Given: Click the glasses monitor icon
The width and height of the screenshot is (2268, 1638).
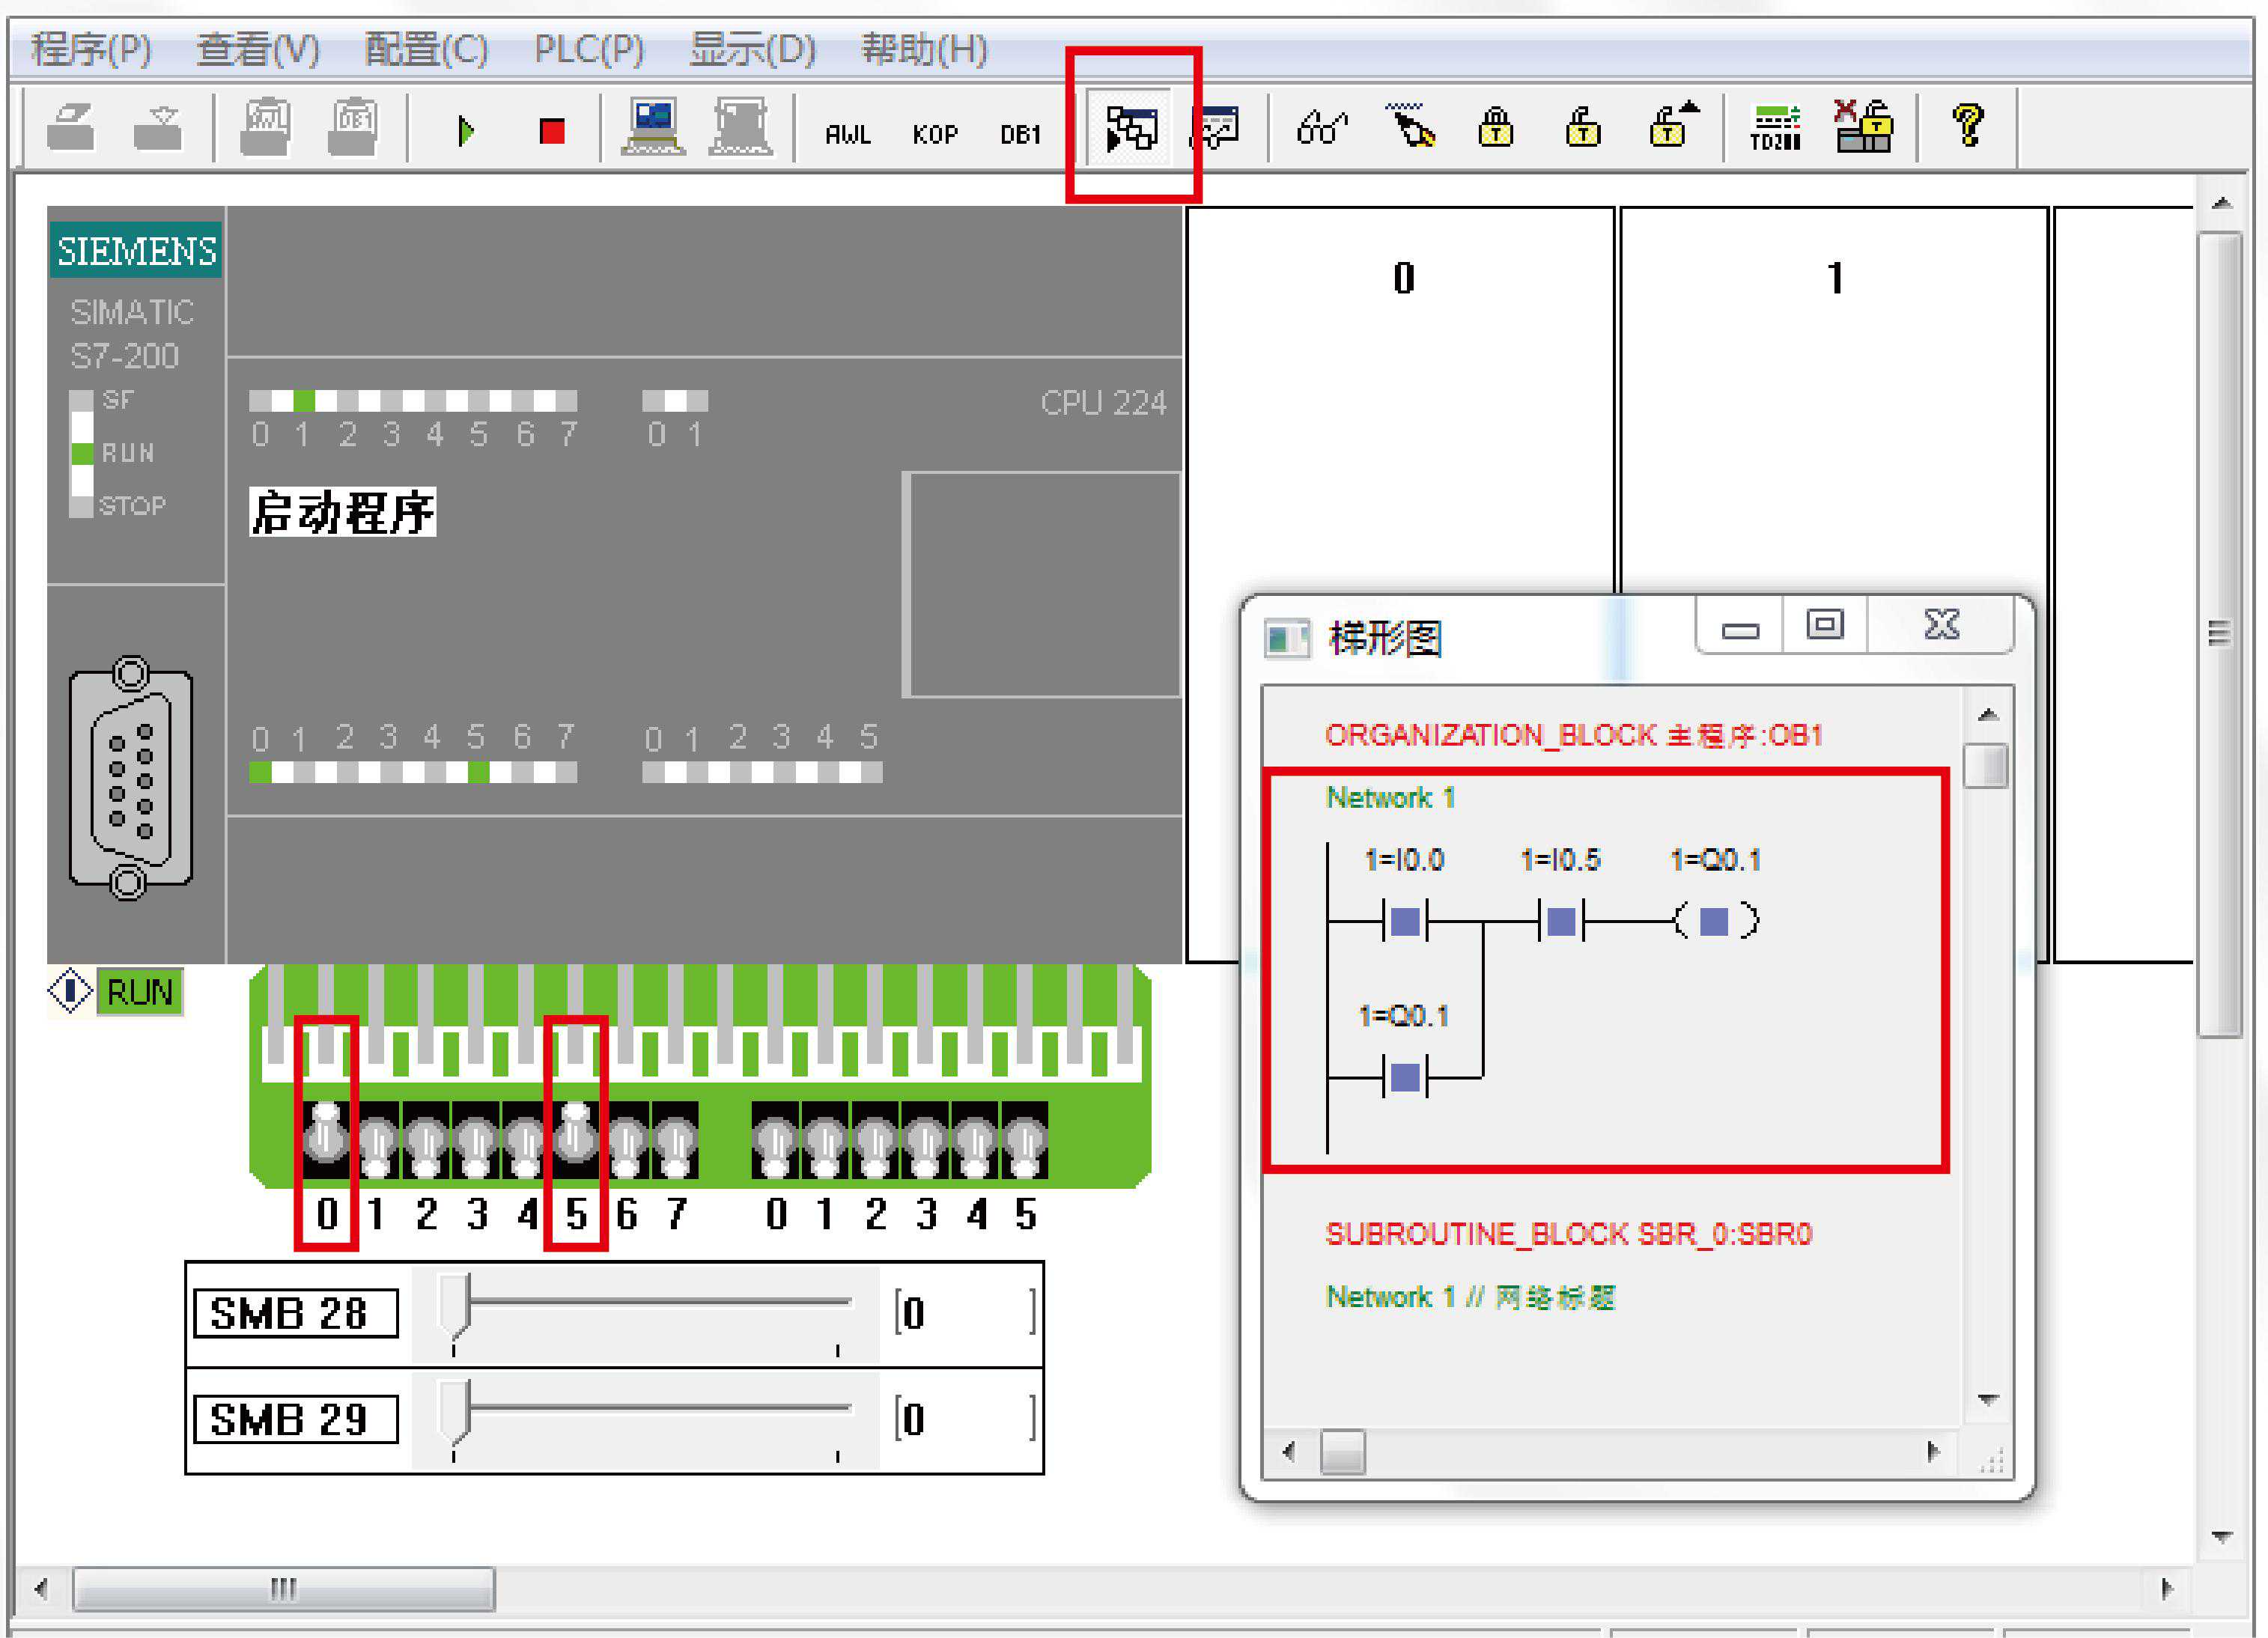Looking at the screenshot, I should pos(1320,128).
